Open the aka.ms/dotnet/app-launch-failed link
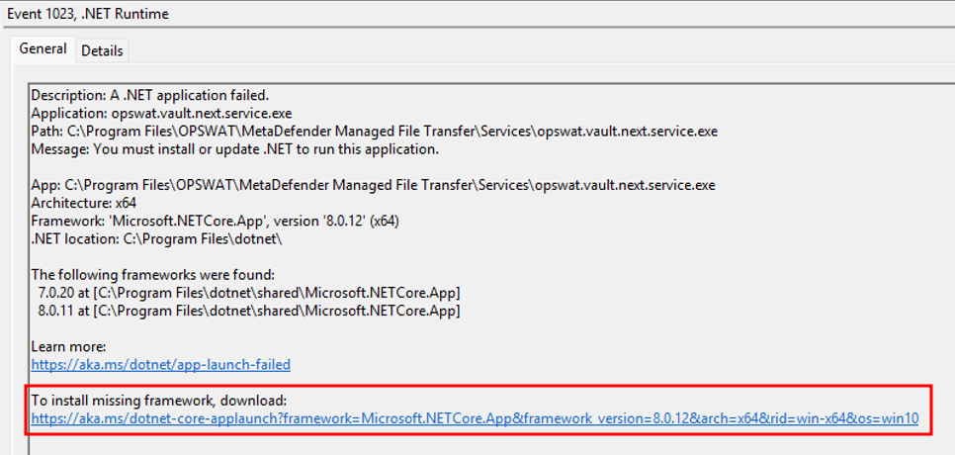Viewport: 955px width, 455px height. [161, 365]
